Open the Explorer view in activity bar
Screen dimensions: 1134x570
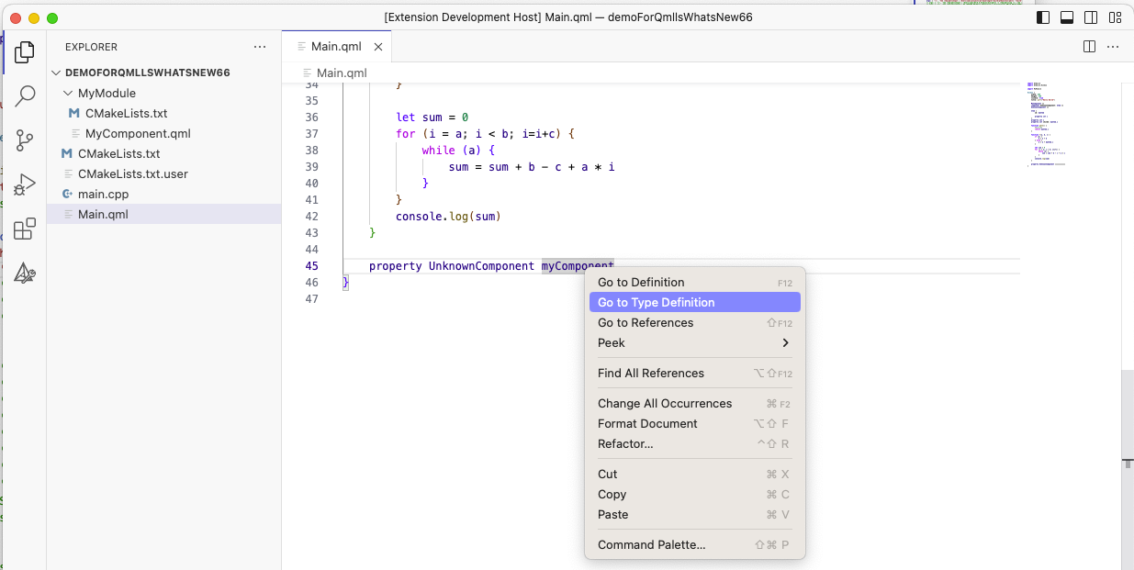(x=25, y=52)
